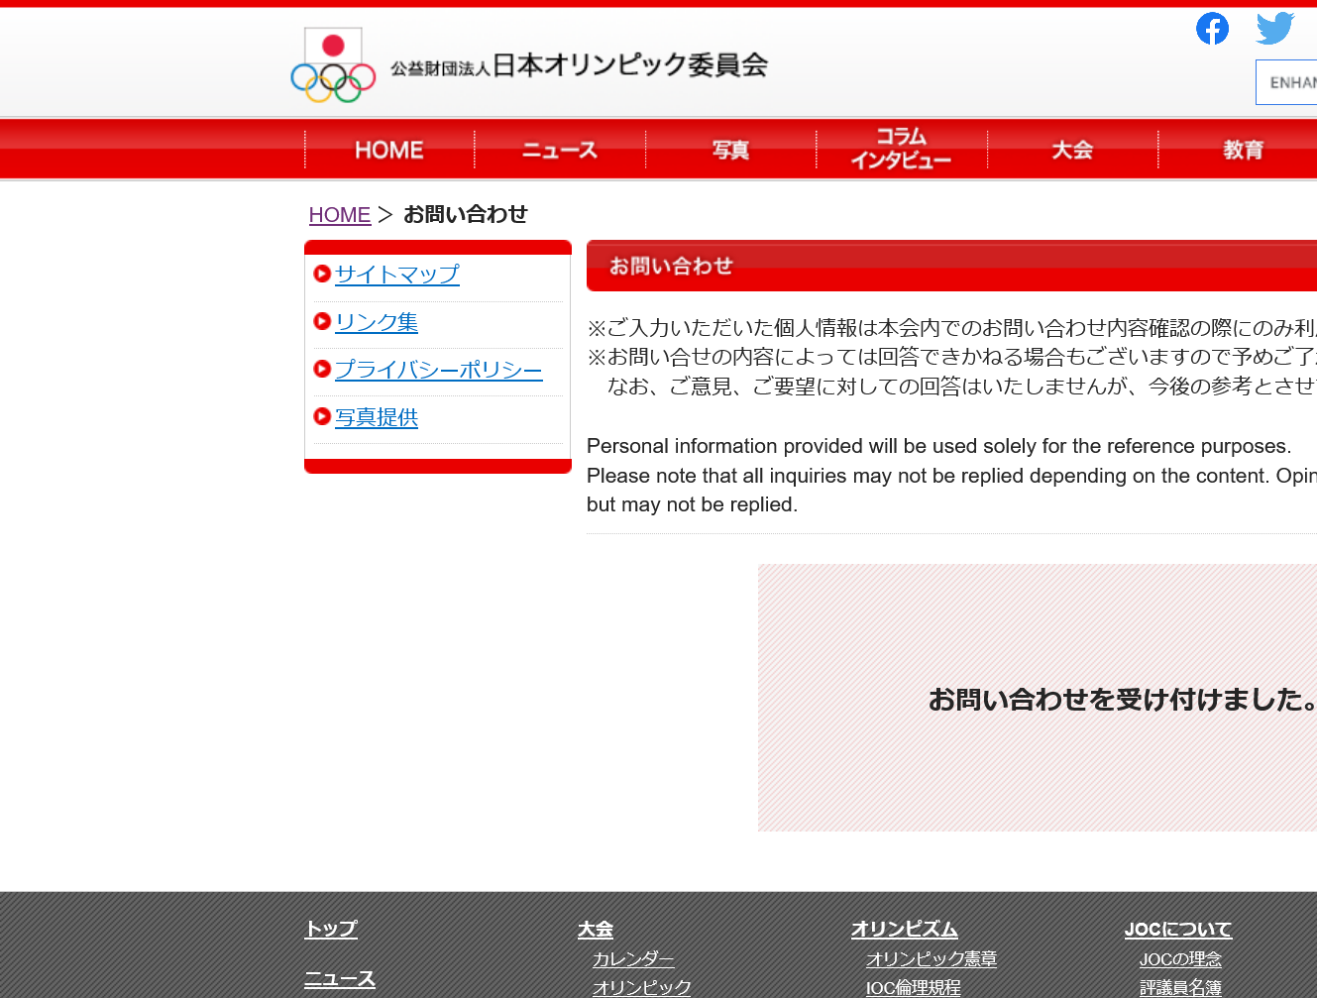The height and width of the screenshot is (998, 1317).
Task: Open the footer カレンダー link
Action: (633, 958)
